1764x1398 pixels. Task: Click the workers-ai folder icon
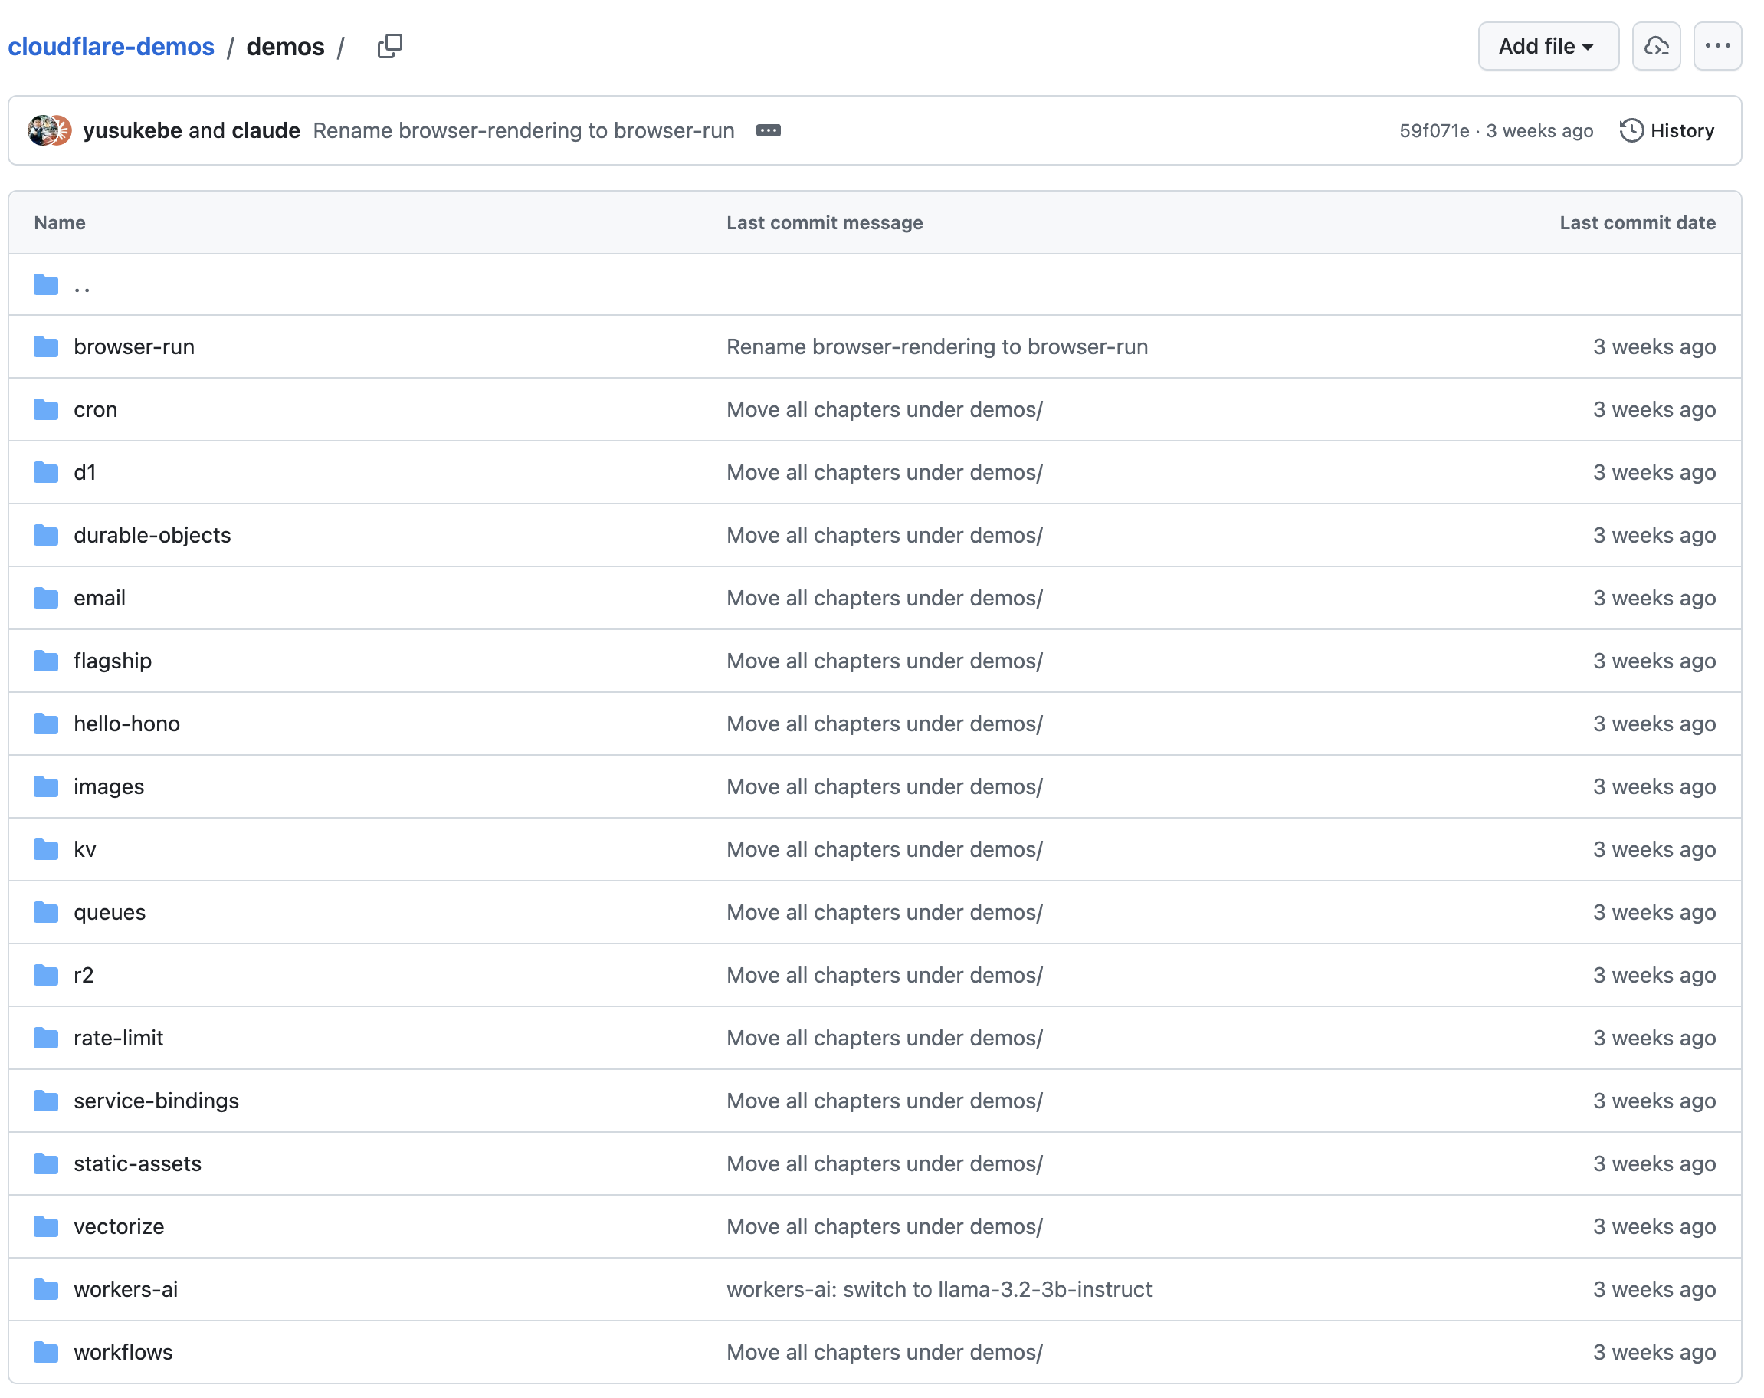pos(46,1290)
